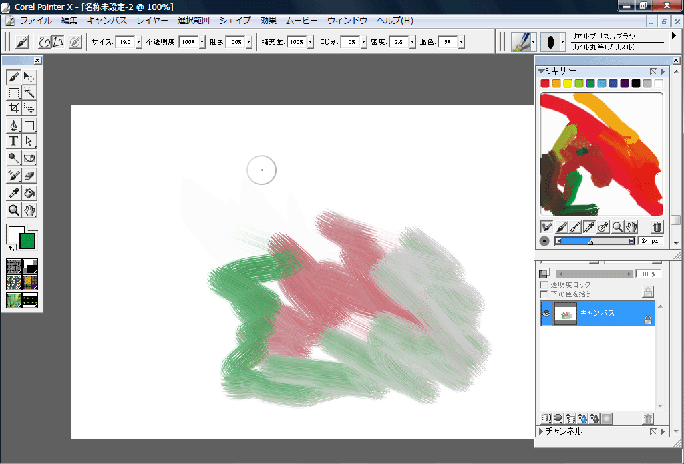Open the レイヤー menu
Screen dimensions: 684x464
152,21
